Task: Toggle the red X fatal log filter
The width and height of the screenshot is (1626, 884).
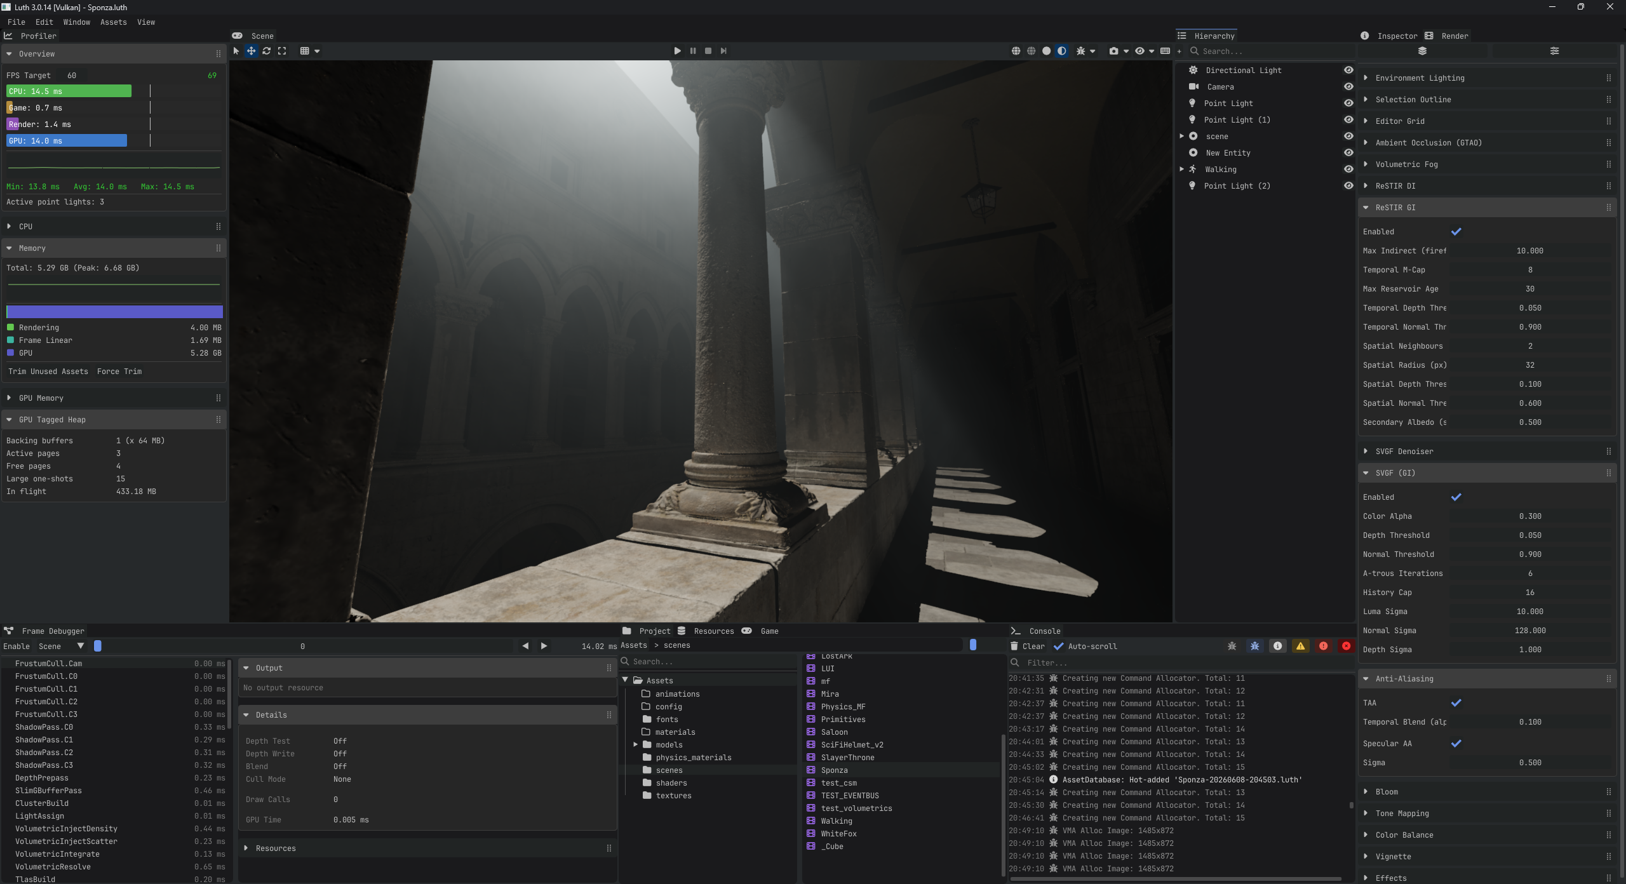Action: (1346, 646)
